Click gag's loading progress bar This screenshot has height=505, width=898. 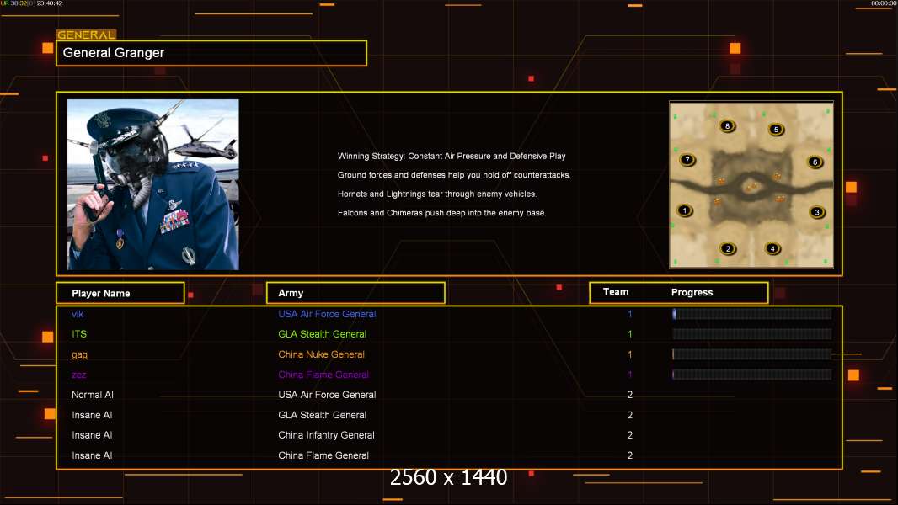coord(752,354)
